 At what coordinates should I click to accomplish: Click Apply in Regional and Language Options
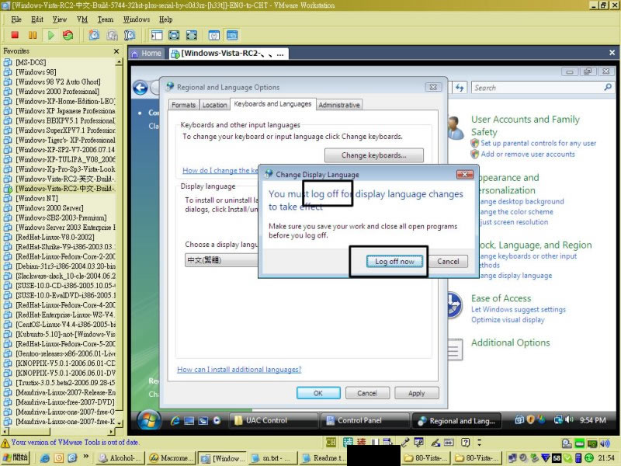coord(416,393)
